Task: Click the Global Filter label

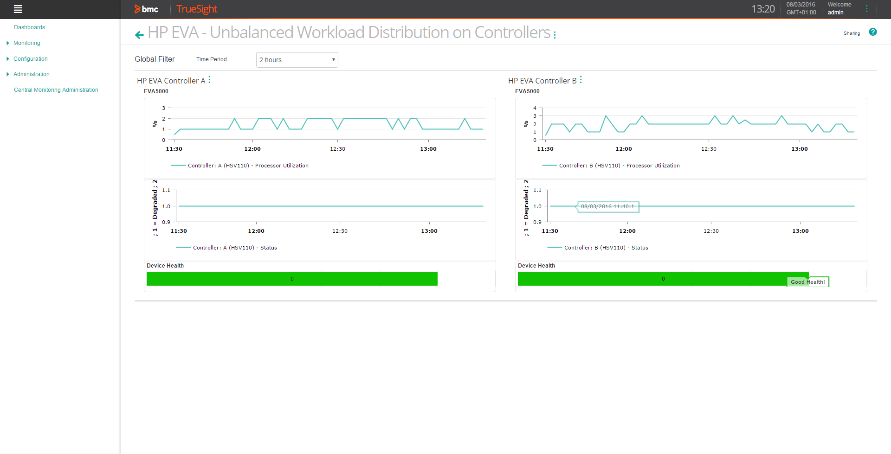Action: [x=155, y=59]
